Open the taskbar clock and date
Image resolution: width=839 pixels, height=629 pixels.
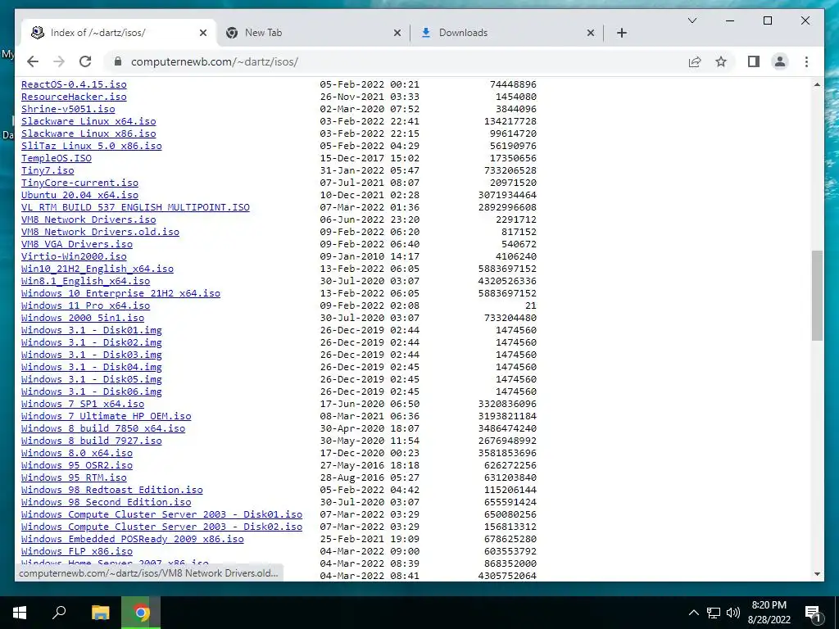(769, 613)
